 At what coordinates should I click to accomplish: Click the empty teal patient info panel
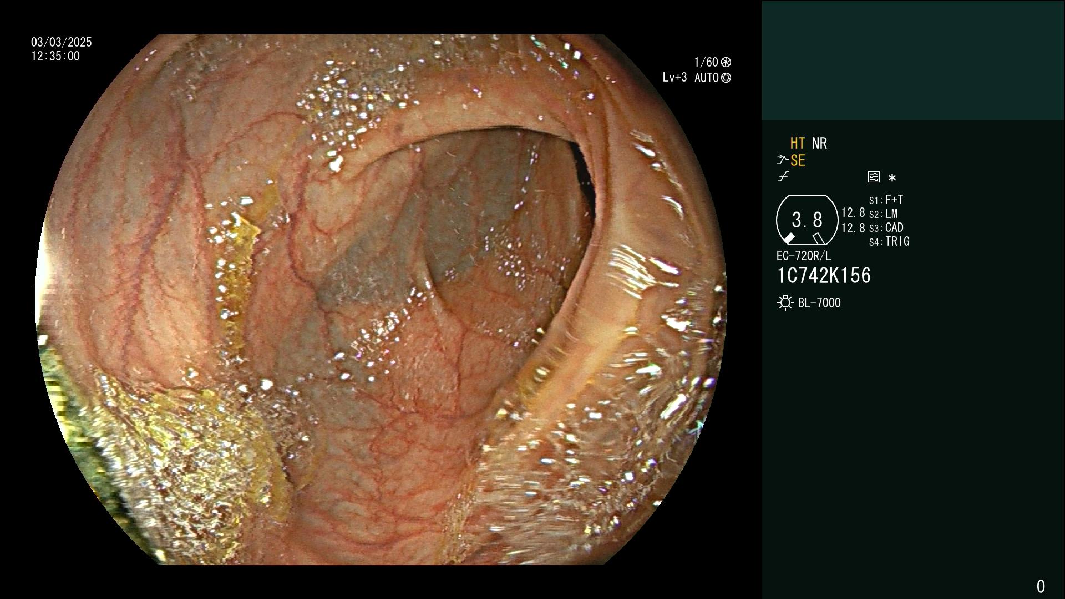(x=913, y=60)
